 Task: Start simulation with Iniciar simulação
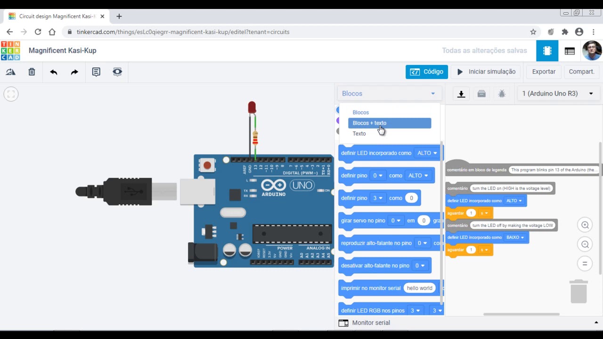click(486, 72)
